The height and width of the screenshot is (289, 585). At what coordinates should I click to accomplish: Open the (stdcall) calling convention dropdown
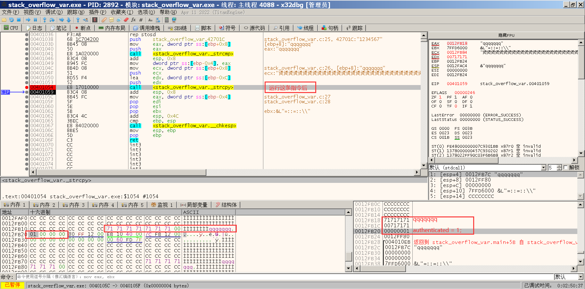(x=543, y=167)
